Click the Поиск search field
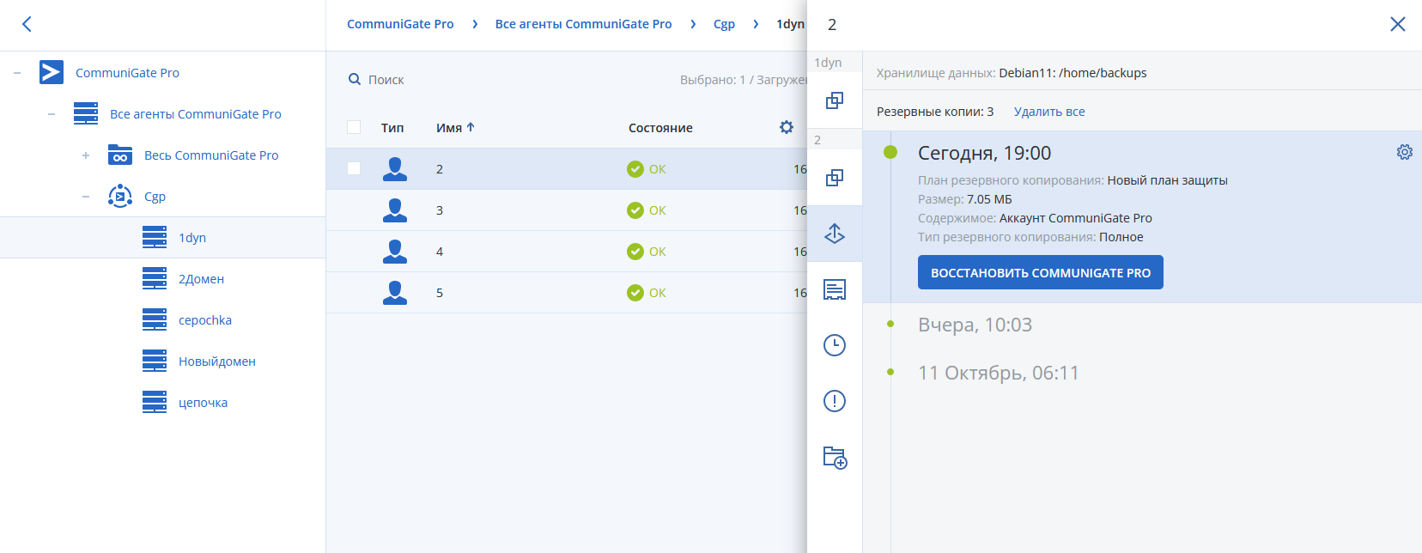Screen dimensions: 1422x553 point(386,80)
